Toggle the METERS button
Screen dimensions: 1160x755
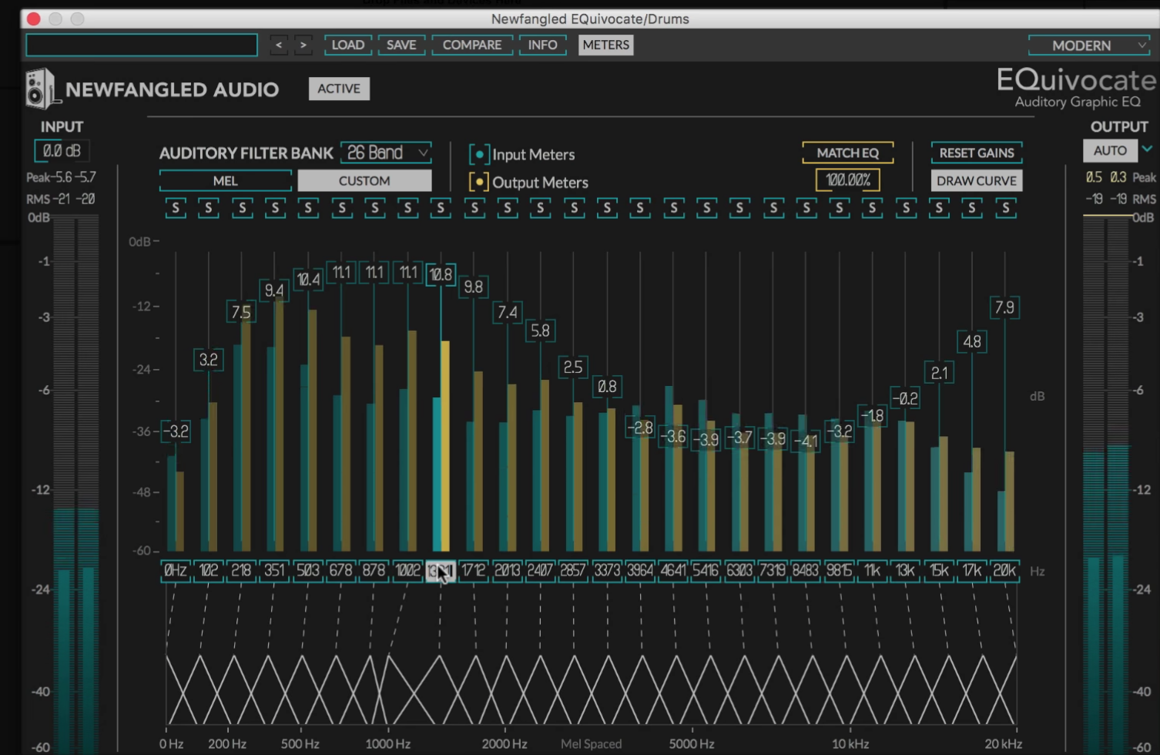[606, 45]
